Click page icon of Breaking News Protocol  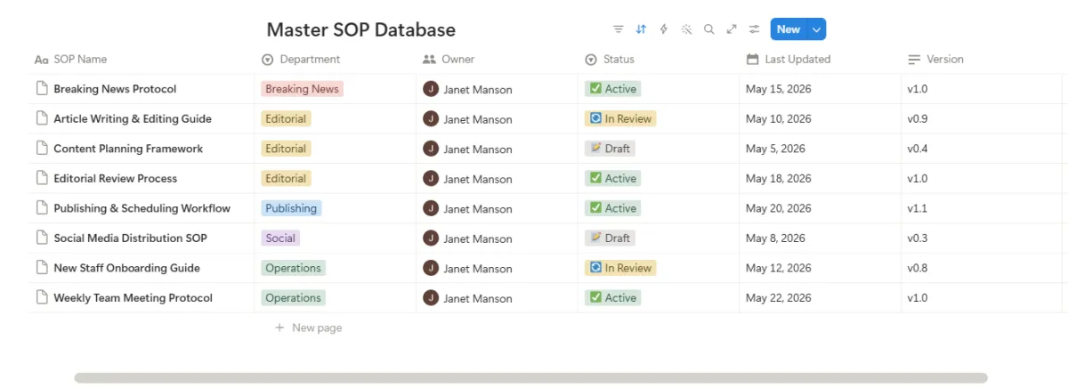tap(41, 88)
